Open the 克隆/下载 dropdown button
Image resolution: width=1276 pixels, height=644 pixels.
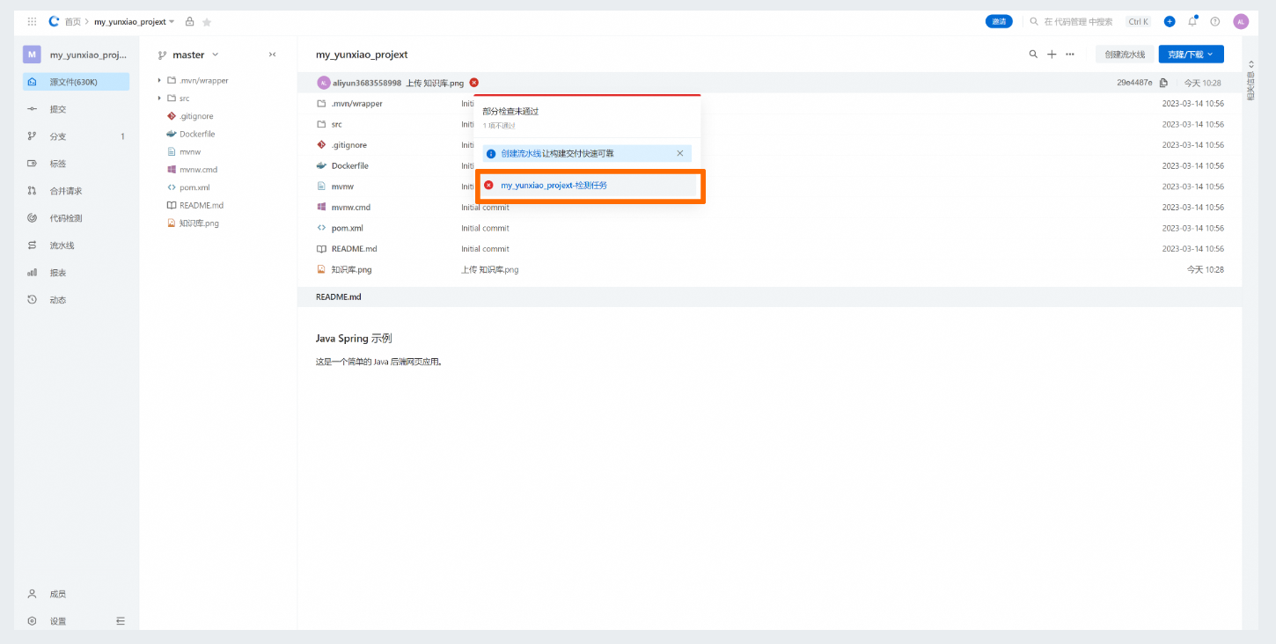(x=1191, y=55)
